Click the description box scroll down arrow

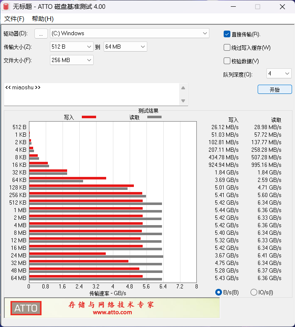[183, 101]
